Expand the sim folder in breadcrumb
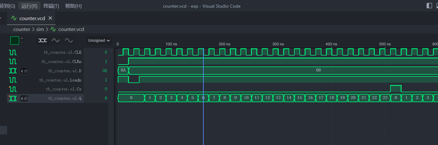 [x=40, y=29]
